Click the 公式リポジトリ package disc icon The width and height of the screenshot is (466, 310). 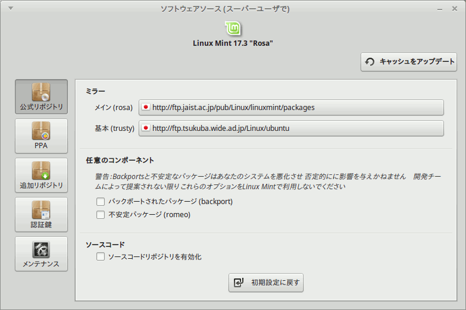tap(41, 92)
